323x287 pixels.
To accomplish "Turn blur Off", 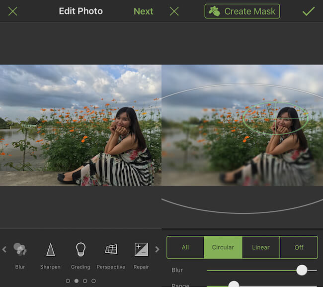I will 299,247.
